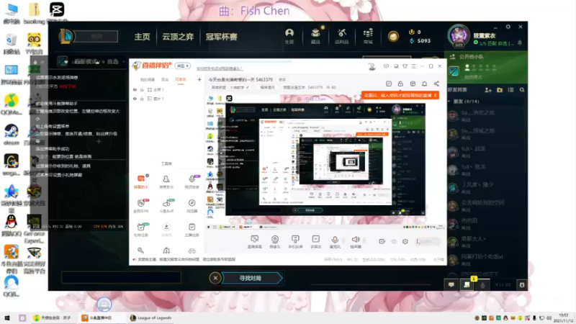
Task: Select the orange highlighted scene tab
Action: tap(181, 79)
